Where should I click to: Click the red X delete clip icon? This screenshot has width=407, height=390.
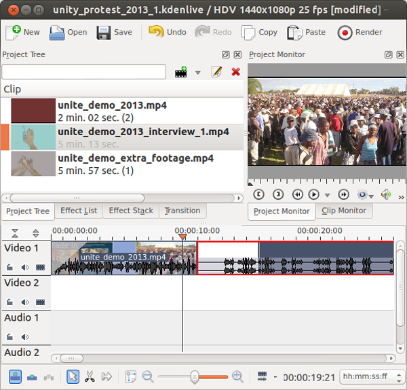click(235, 72)
